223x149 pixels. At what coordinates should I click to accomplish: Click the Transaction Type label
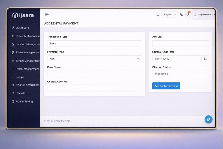57,37
